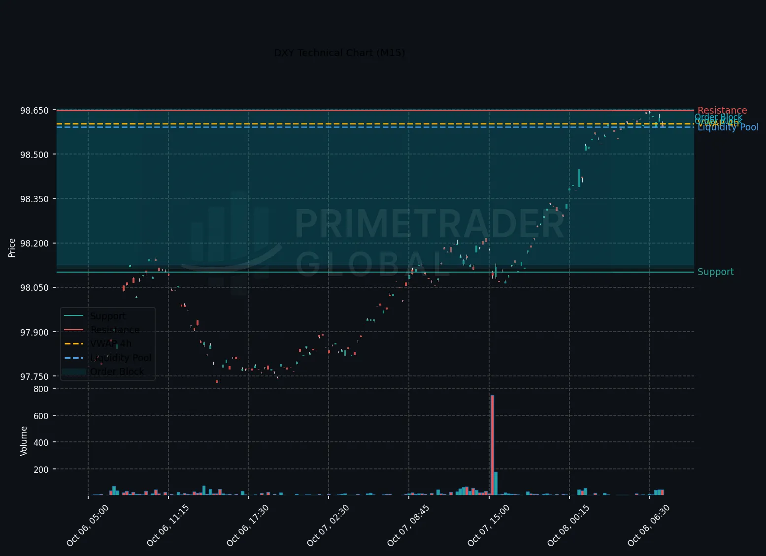Click the Support line swatch in legend
Image resolution: width=766 pixels, height=556 pixels.
click(x=73, y=316)
